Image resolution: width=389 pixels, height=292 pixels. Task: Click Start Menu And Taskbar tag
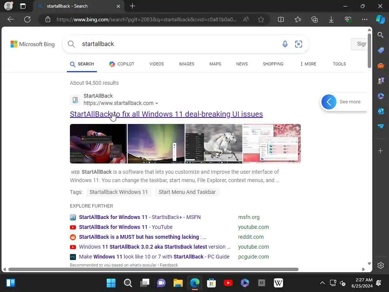click(187, 192)
